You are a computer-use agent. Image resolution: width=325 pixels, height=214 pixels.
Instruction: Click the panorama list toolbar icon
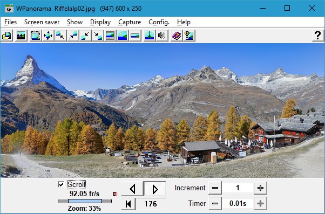(x=21, y=36)
